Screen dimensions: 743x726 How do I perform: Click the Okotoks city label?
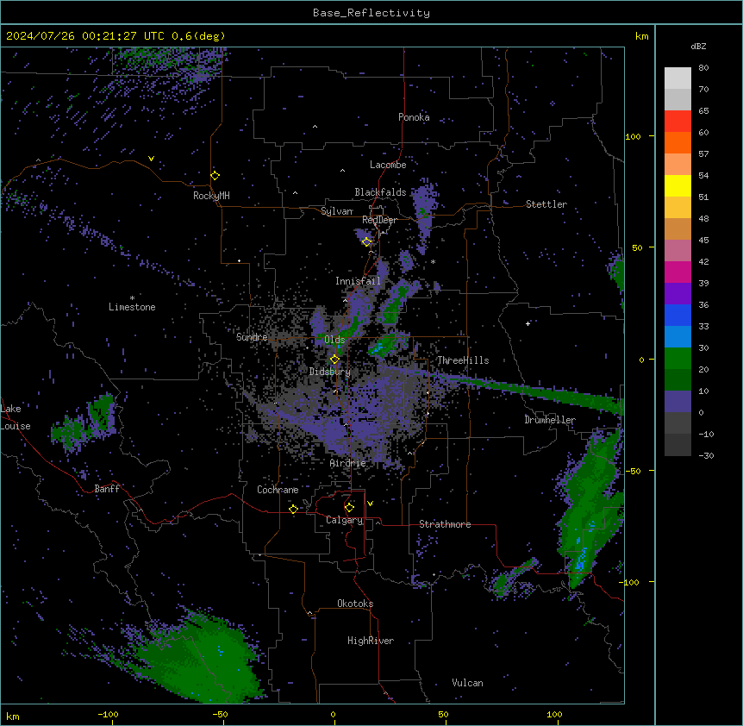[x=355, y=604]
